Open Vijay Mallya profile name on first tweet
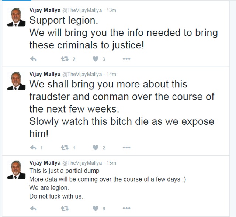 [x=45, y=10]
